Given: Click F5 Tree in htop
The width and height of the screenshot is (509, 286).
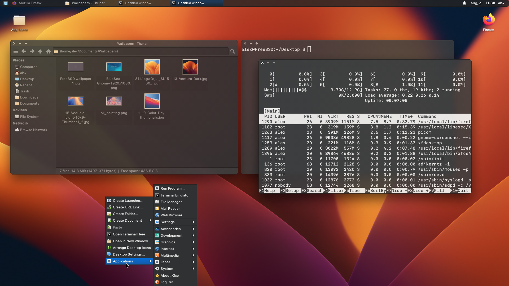Looking at the screenshot, I should (x=354, y=191).
